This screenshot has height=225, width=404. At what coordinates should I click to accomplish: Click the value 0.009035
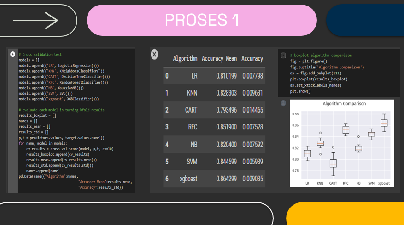(253, 179)
